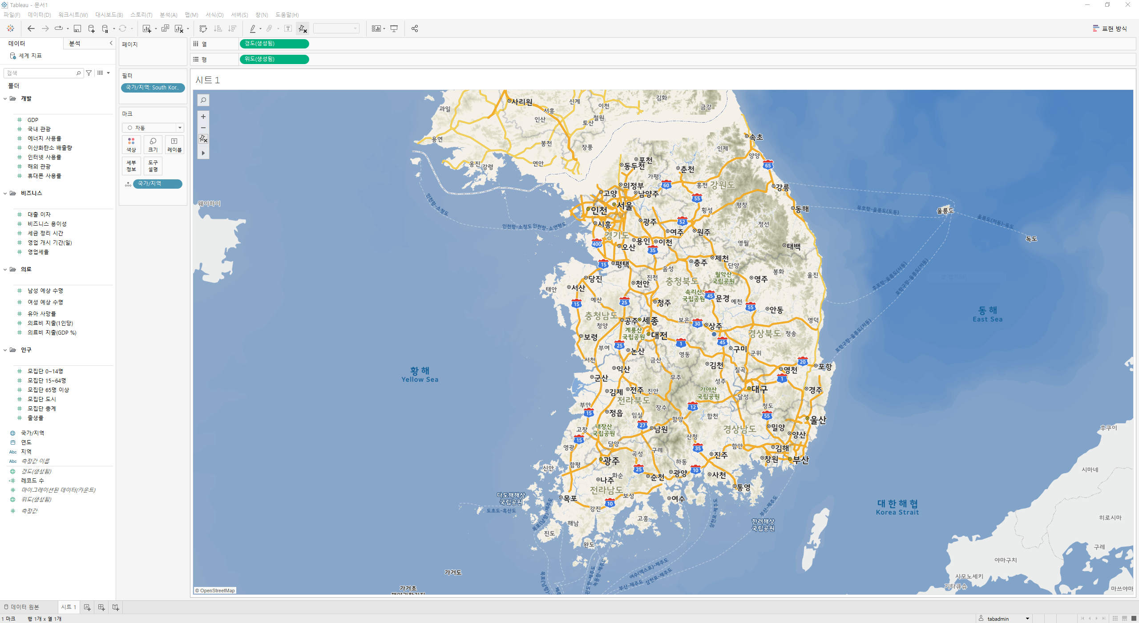Open the 색상 color marks card
Image resolution: width=1139 pixels, height=623 pixels.
pos(131,145)
